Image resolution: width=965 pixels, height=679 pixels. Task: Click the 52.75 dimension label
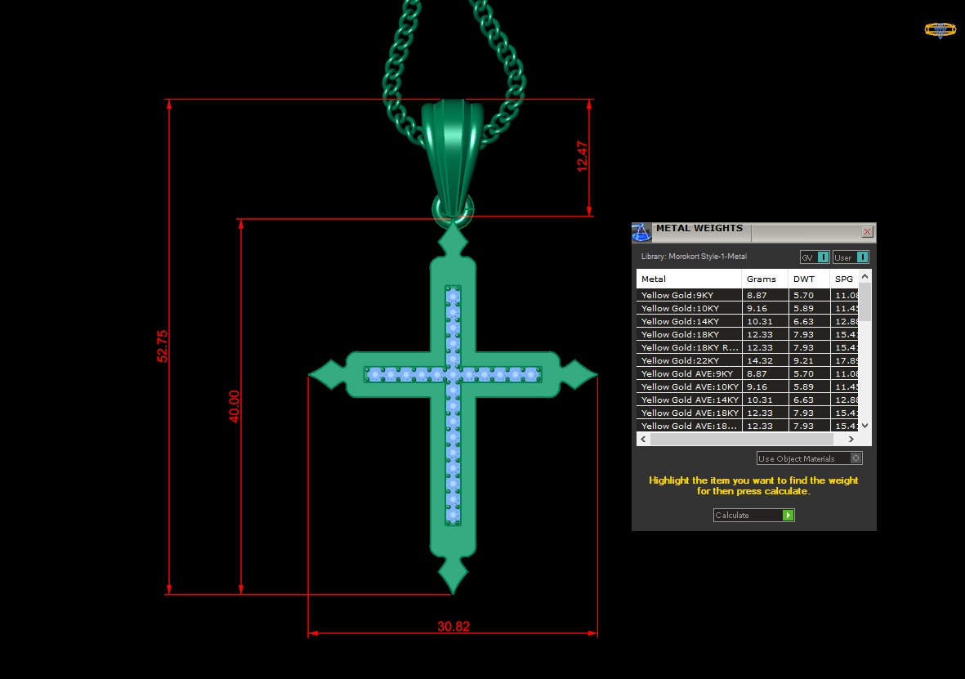point(162,346)
